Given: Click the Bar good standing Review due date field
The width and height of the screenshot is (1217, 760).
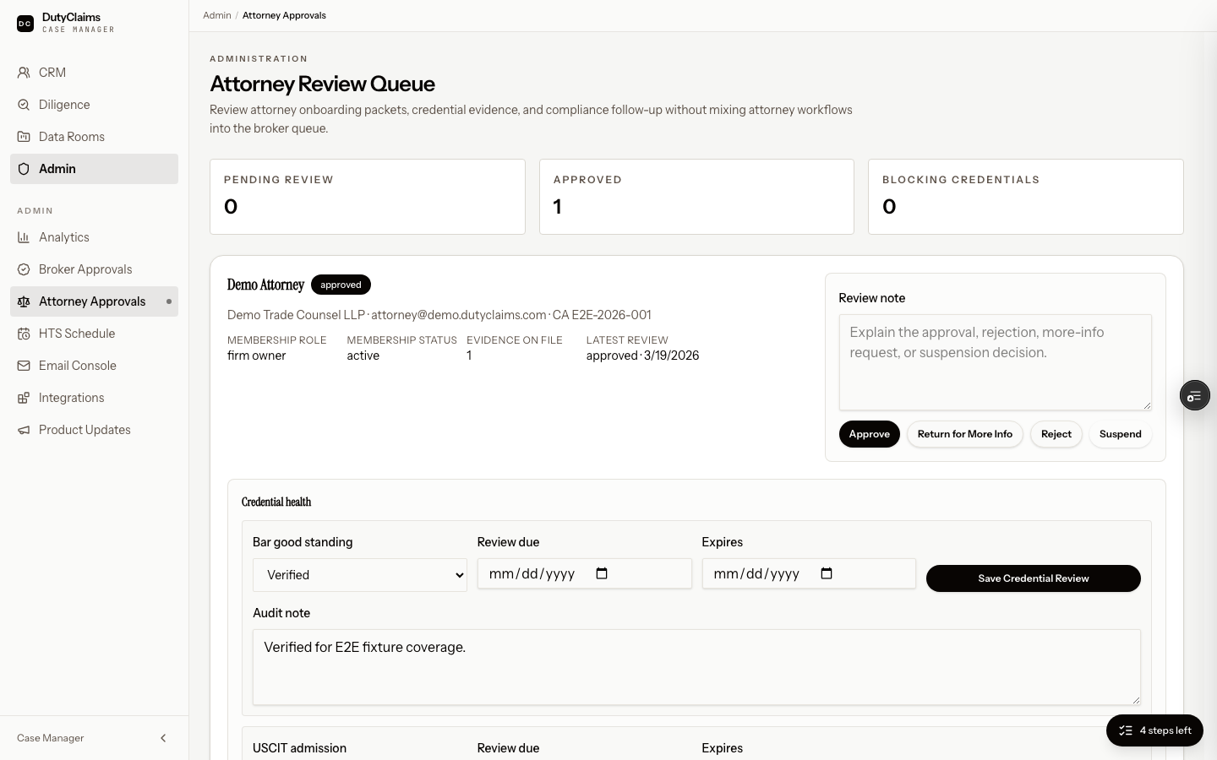Looking at the screenshot, I should click(584, 573).
